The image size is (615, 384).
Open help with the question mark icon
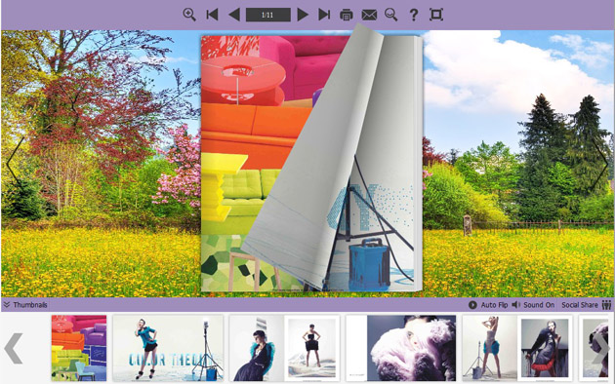(413, 15)
